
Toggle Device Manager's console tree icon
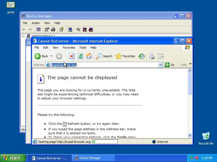click(x=38, y=29)
